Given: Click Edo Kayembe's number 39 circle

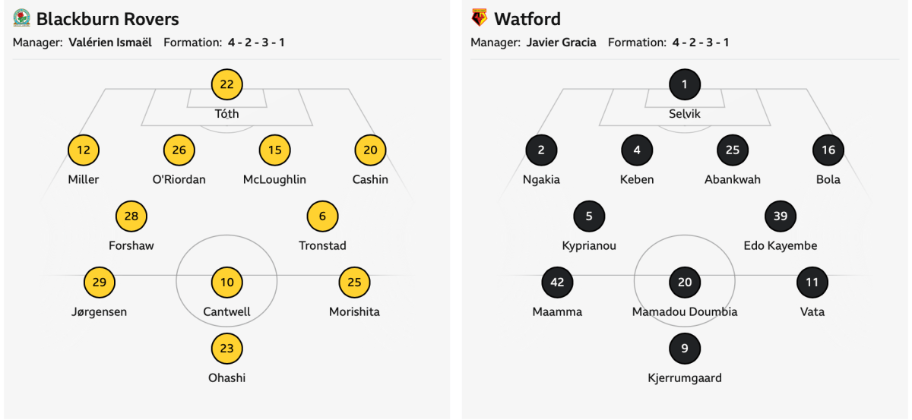Looking at the screenshot, I should 781,216.
